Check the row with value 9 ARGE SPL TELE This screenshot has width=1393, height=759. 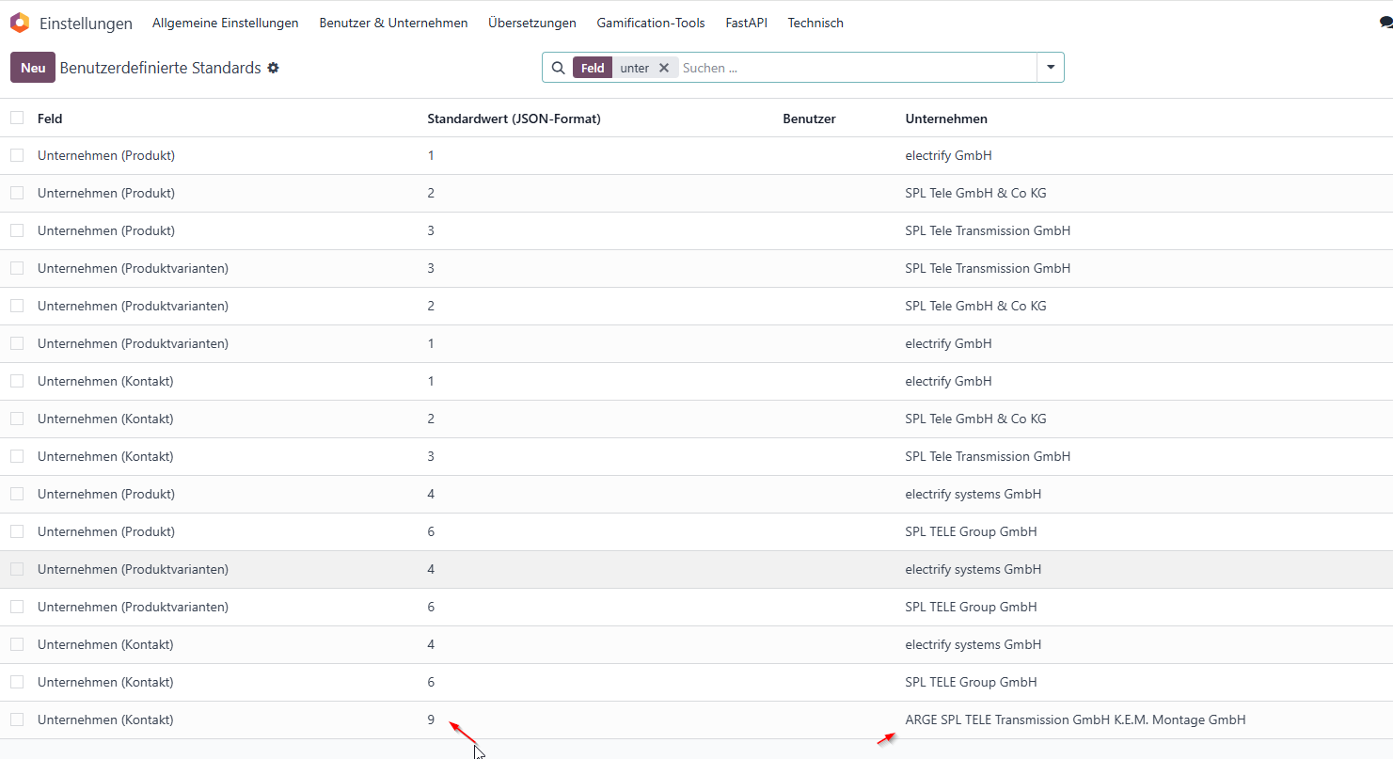pyautogui.click(x=17, y=719)
